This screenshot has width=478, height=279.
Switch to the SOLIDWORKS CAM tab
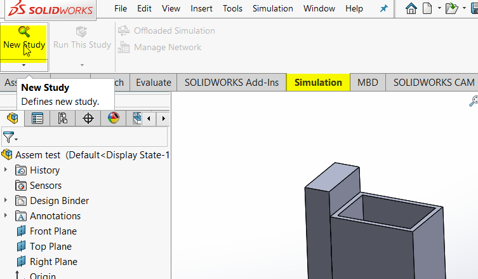click(432, 83)
